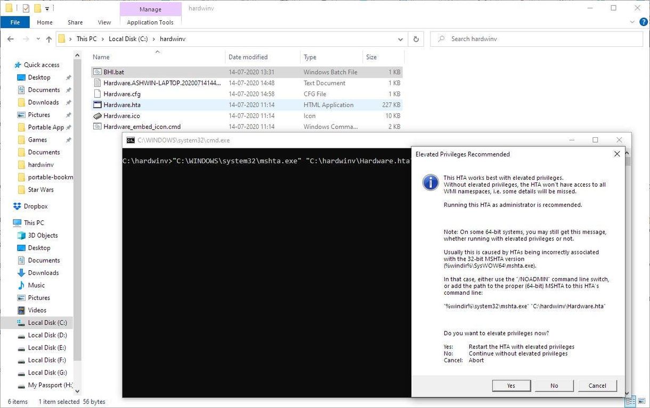
Task: Switch to the Application Tools tab
Action: click(x=150, y=22)
